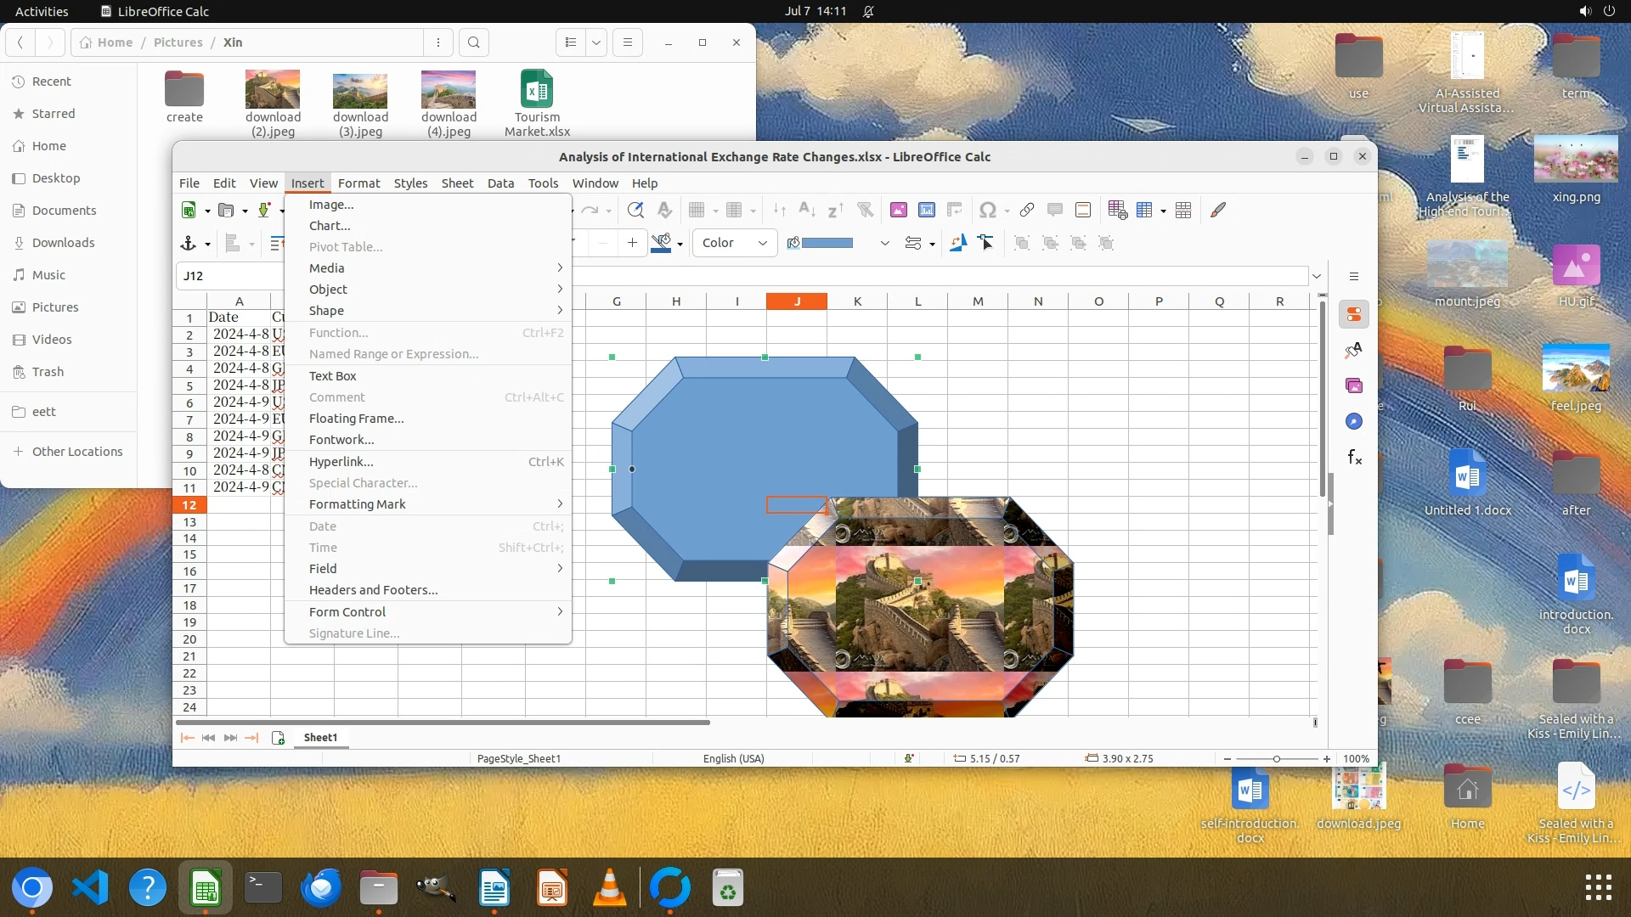Click the Insert Hyperlink chain icon

tap(1027, 210)
